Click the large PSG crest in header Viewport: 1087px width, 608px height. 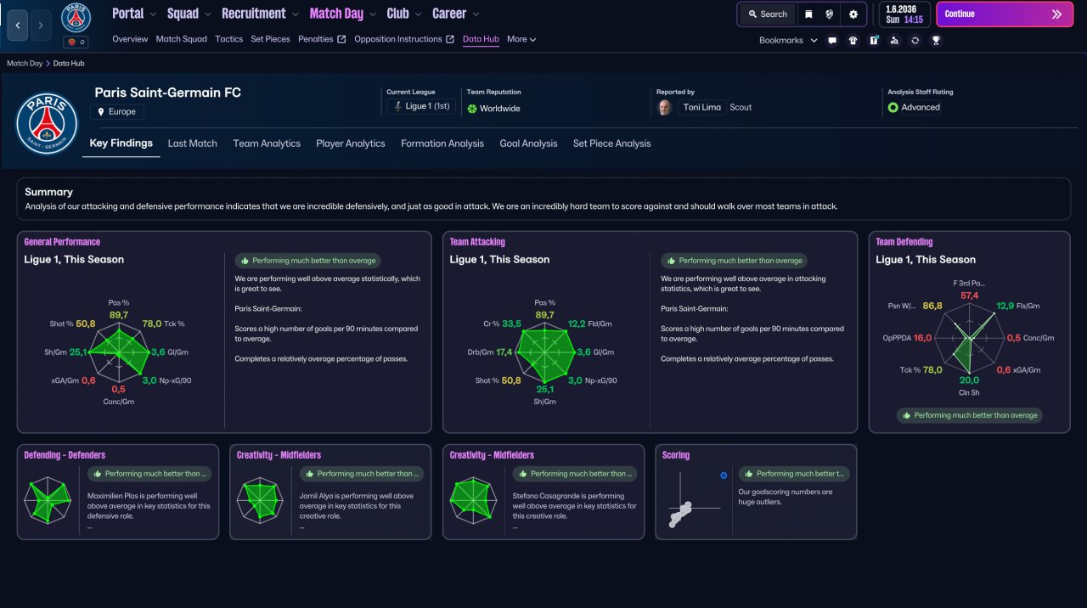click(47, 123)
